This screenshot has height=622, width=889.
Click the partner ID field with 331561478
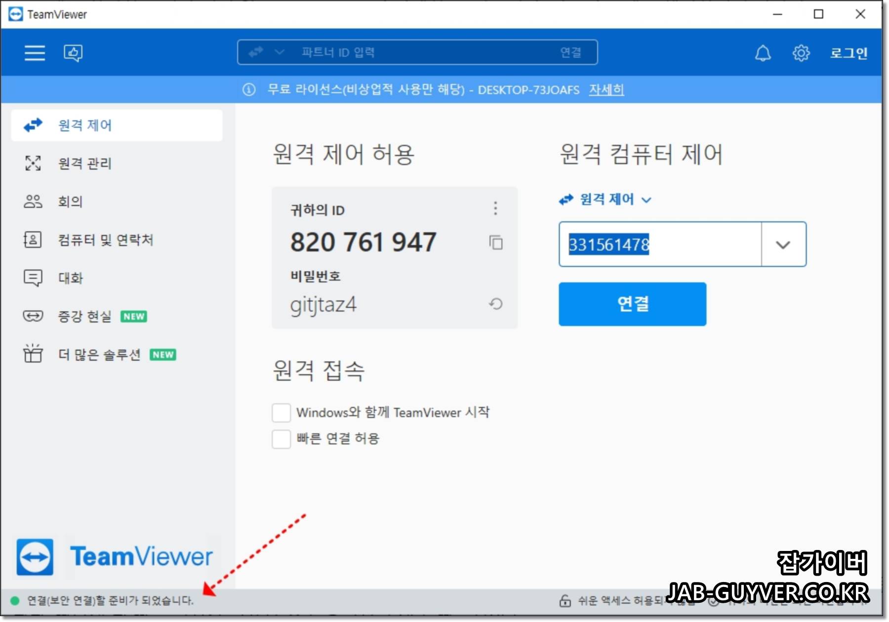[x=660, y=245]
